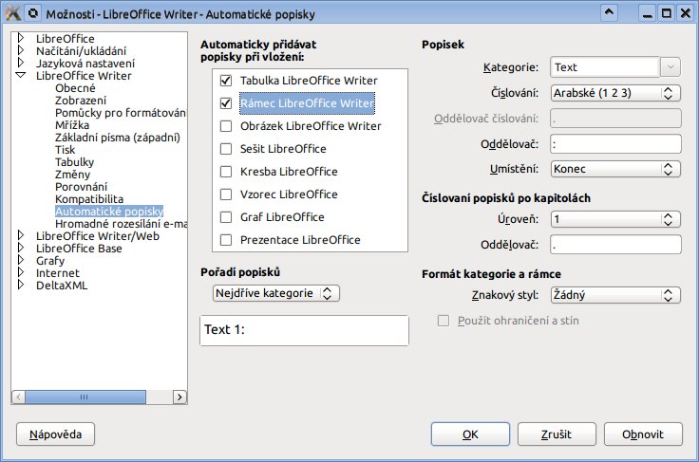Image resolution: width=699 pixels, height=462 pixels.
Task: Select Obecné in the options tree
Action: (x=75, y=88)
